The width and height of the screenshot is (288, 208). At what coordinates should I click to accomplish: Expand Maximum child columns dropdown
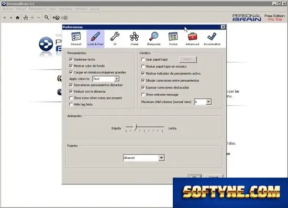[x=203, y=102]
